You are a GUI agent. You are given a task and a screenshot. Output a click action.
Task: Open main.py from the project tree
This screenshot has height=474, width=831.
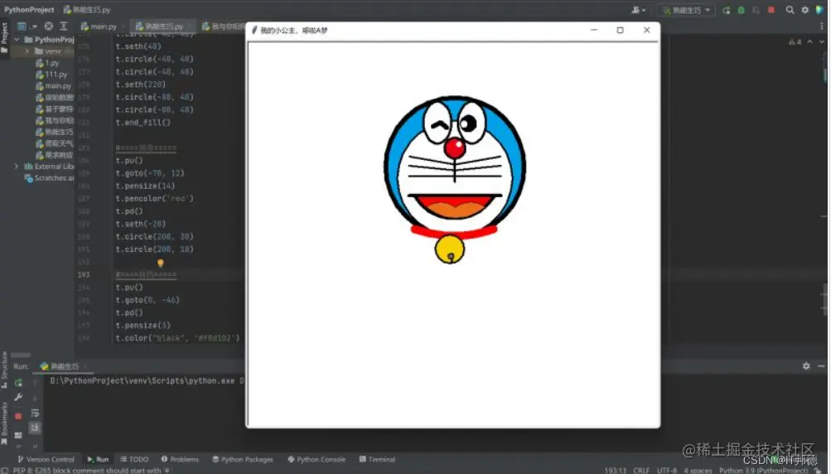tap(53, 86)
